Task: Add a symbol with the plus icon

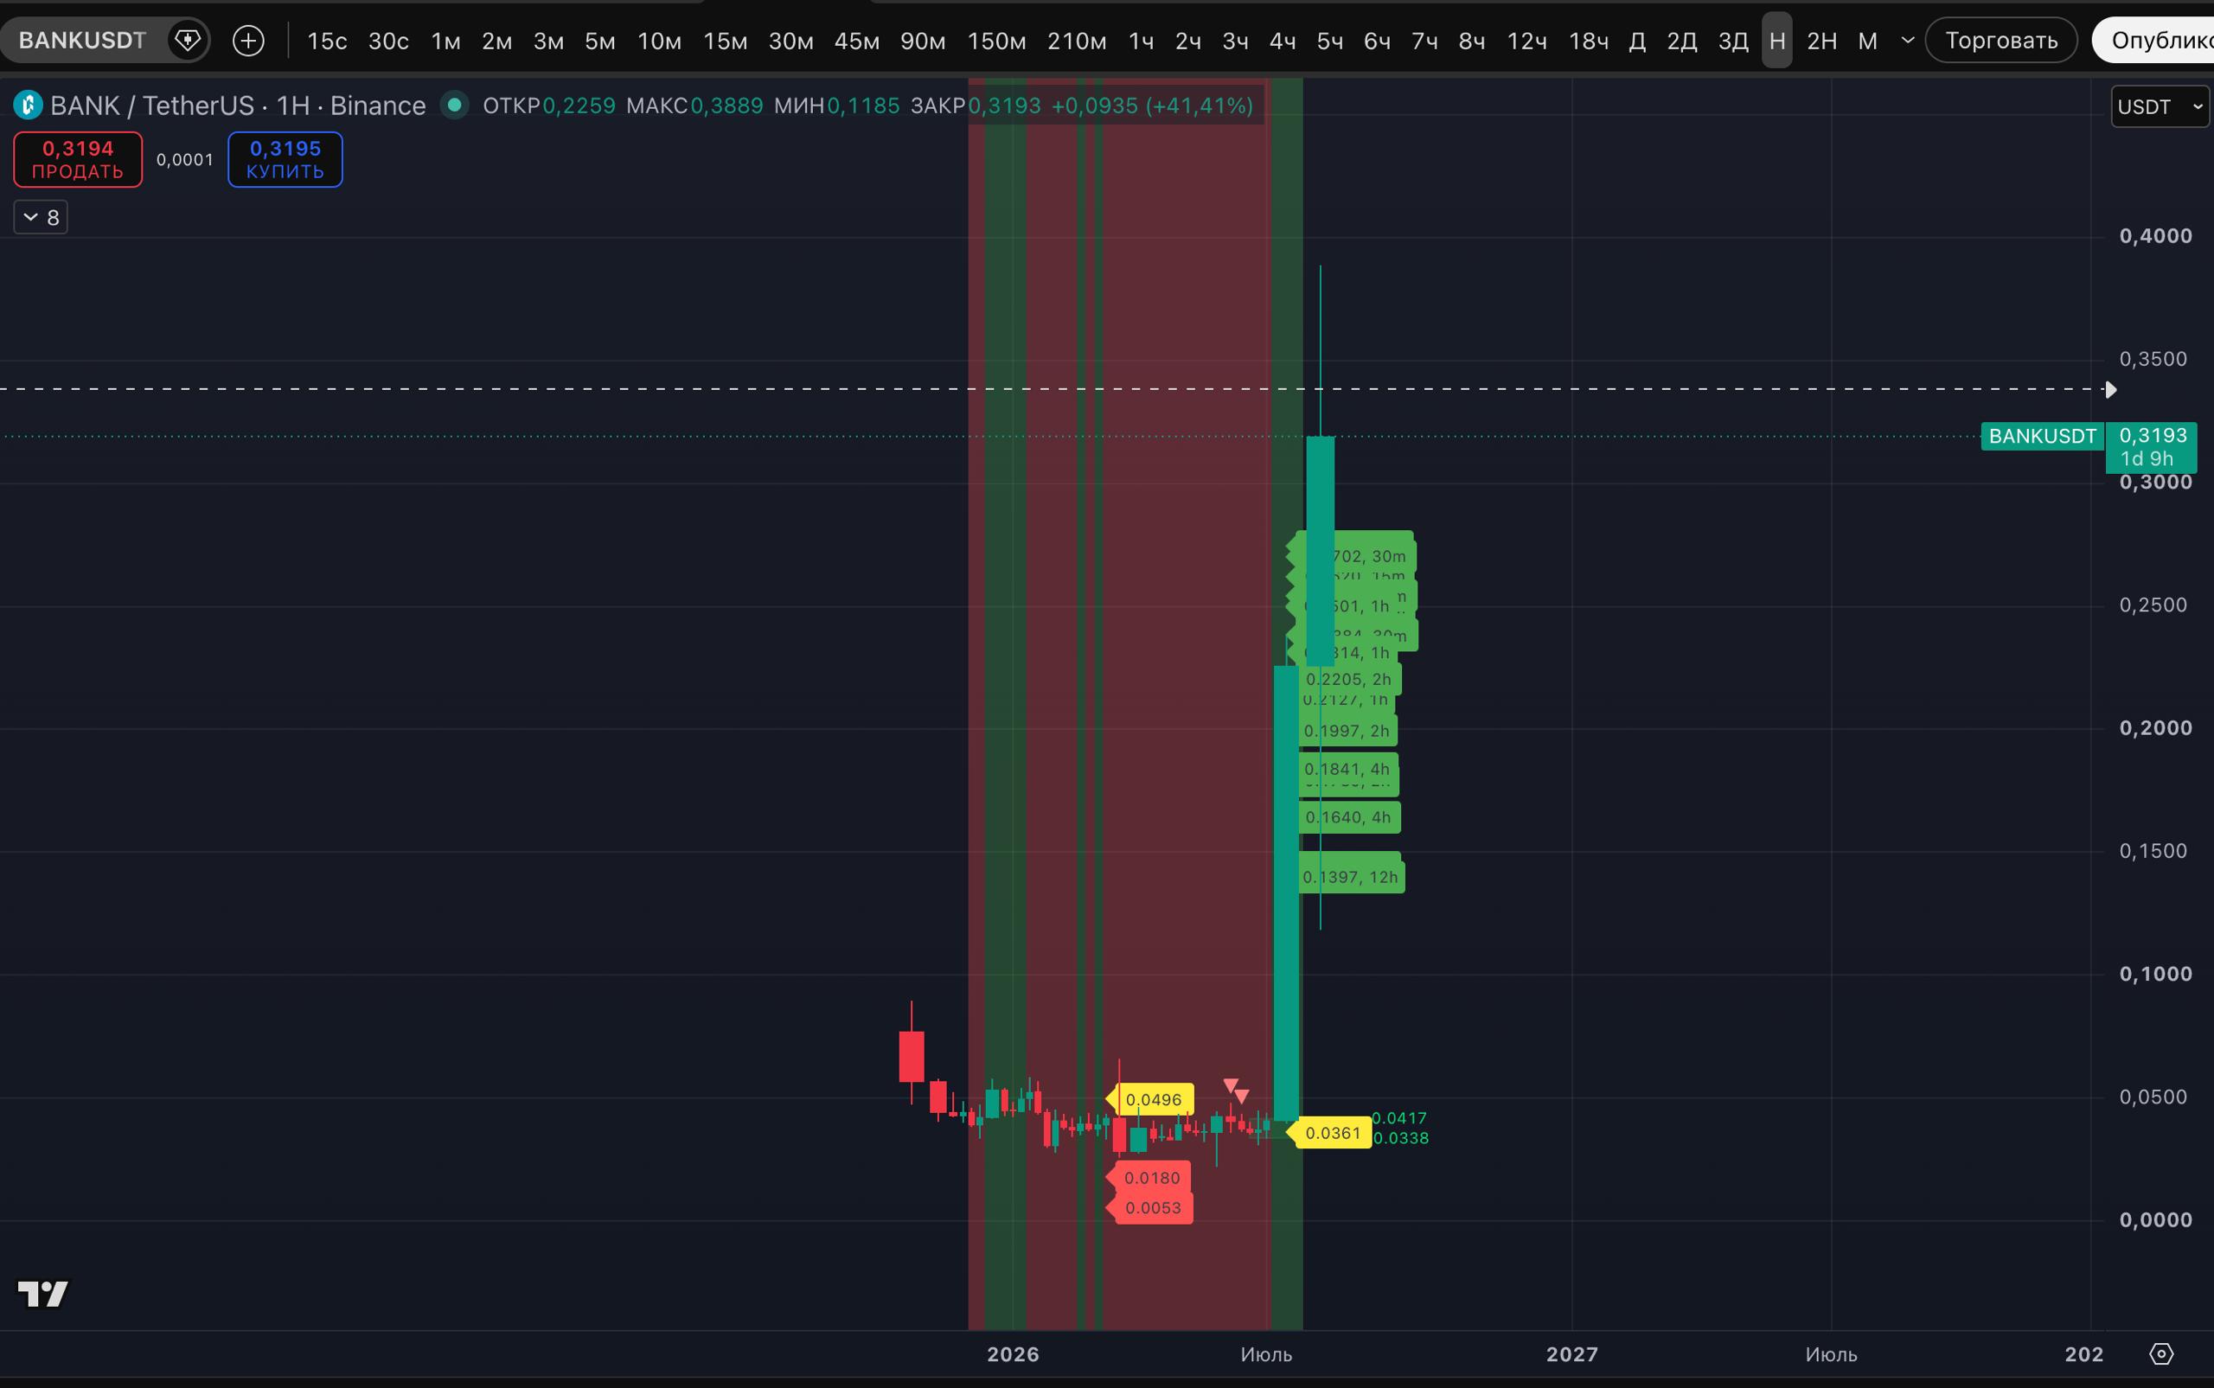Action: (x=249, y=41)
